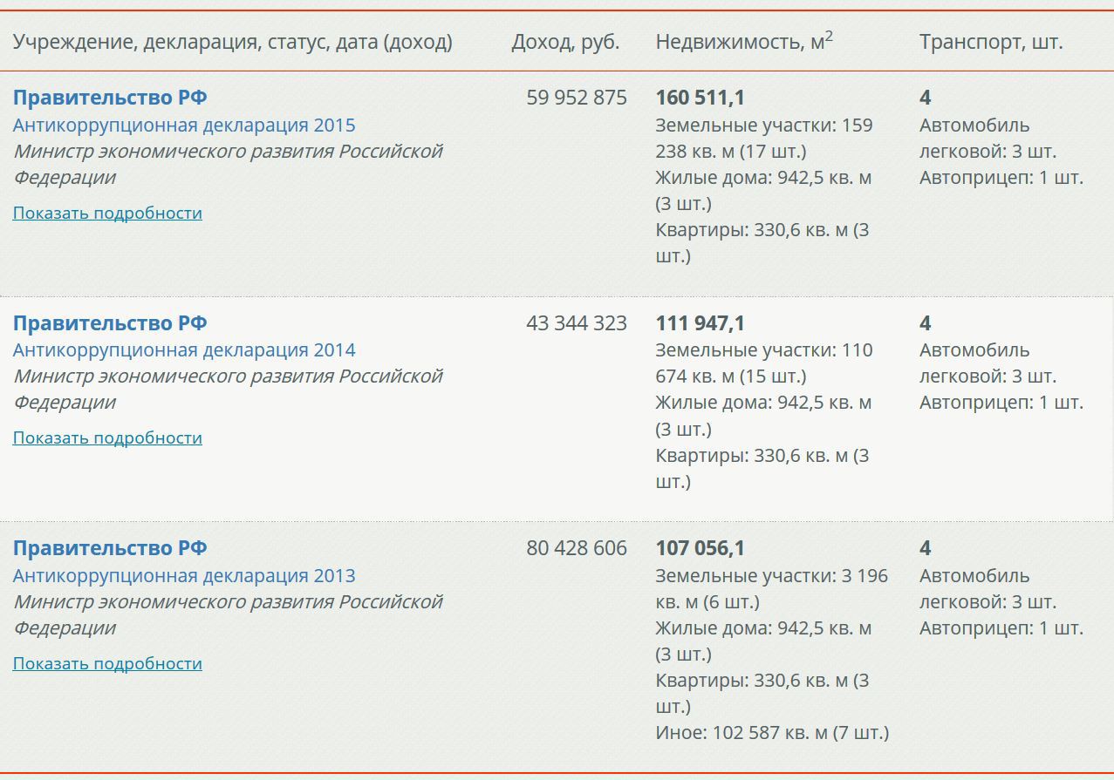This screenshot has width=1114, height=780.
Task: Click land plots text in the 2015 row
Action: coord(764,138)
